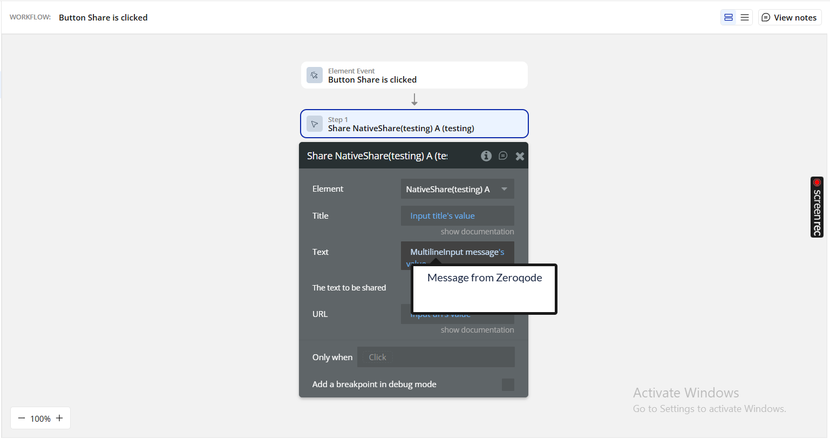Switch to the card layout view icon
Viewport: 830px width, 439px height.
click(729, 17)
